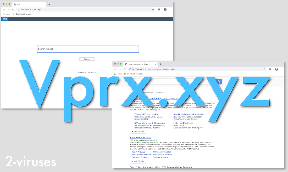Expand the green Ad disclosure arrow near antivirusguide.com
Screen dimensions: 288x172
click(x=156, y=140)
